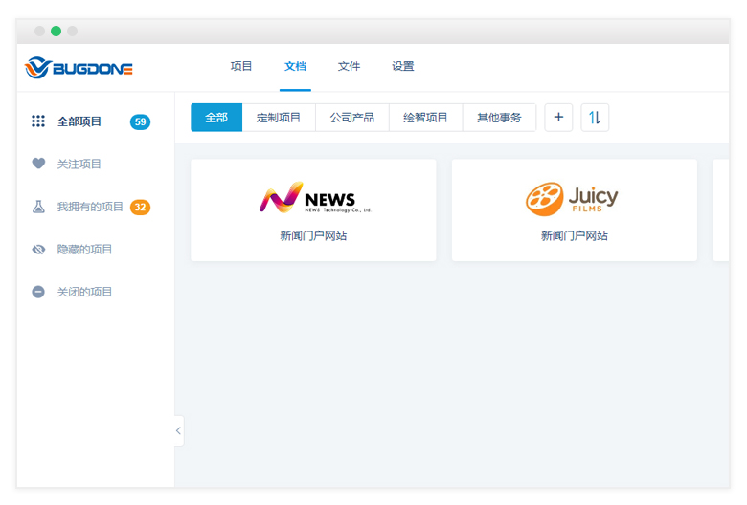Collapse the left sidebar panel

178,431
